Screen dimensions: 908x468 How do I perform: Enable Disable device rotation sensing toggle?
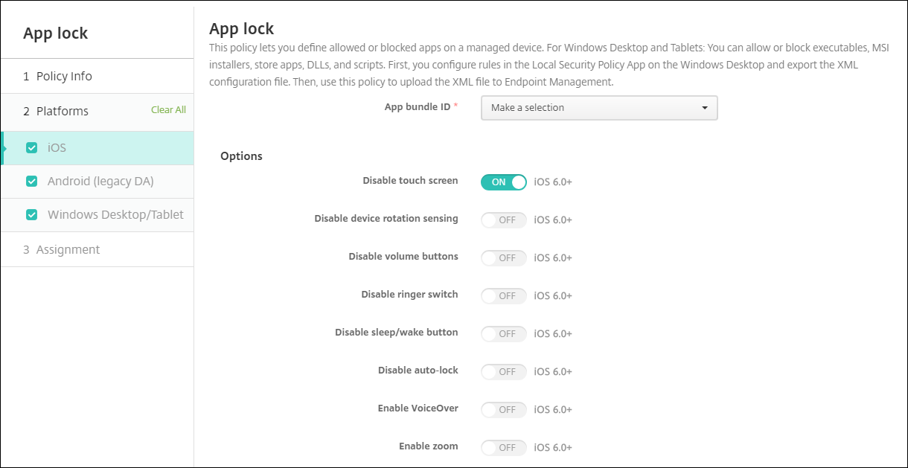point(504,219)
